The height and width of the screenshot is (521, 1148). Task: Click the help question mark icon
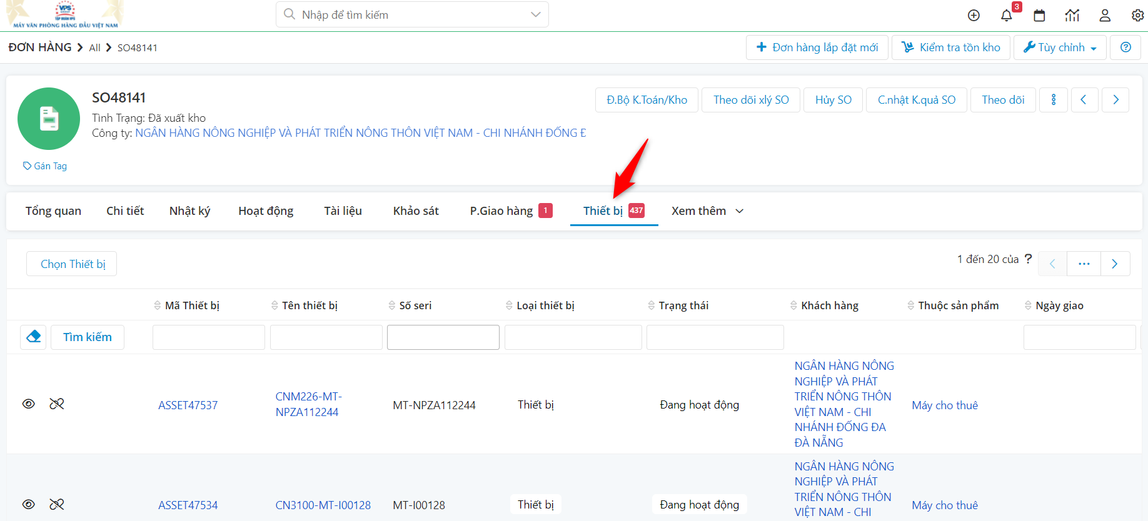[x=1125, y=47]
